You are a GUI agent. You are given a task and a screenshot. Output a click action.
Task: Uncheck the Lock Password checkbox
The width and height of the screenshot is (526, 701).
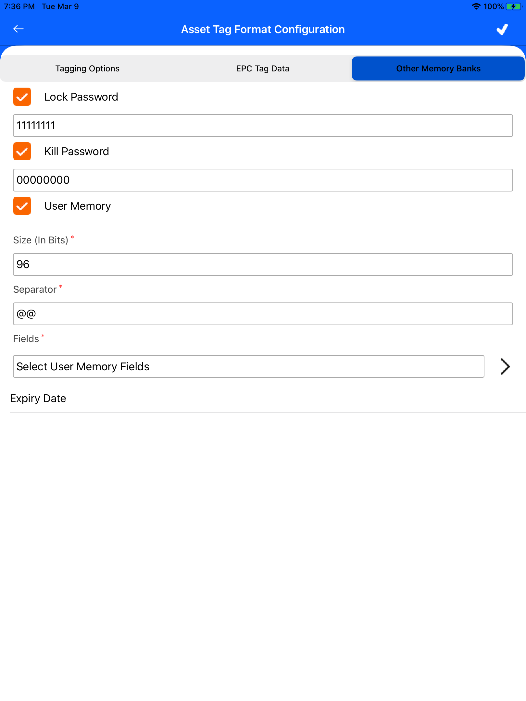coord(22,97)
